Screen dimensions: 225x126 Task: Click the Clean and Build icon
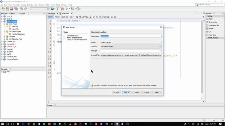62,9
